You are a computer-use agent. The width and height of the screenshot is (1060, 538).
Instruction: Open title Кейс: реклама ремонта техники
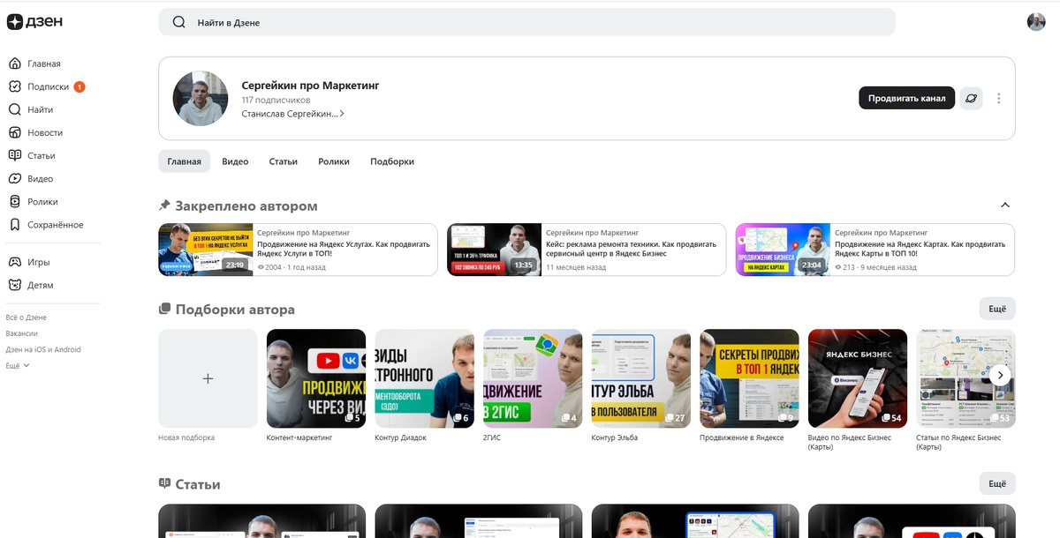pyautogui.click(x=631, y=249)
